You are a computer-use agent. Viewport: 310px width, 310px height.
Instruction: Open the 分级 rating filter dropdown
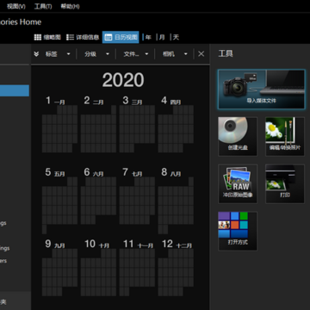point(96,54)
